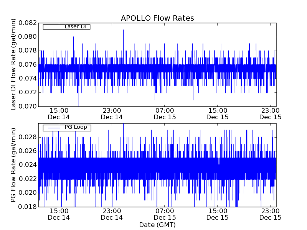The width and height of the screenshot is (307, 230).
Task: Click the 'PG Flow Rate (gal/min)' y-axis label
Action: click(13, 165)
